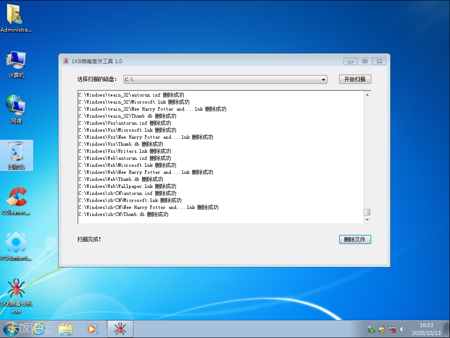Click the 扫描完成! status text
450x338 pixels.
click(x=89, y=239)
